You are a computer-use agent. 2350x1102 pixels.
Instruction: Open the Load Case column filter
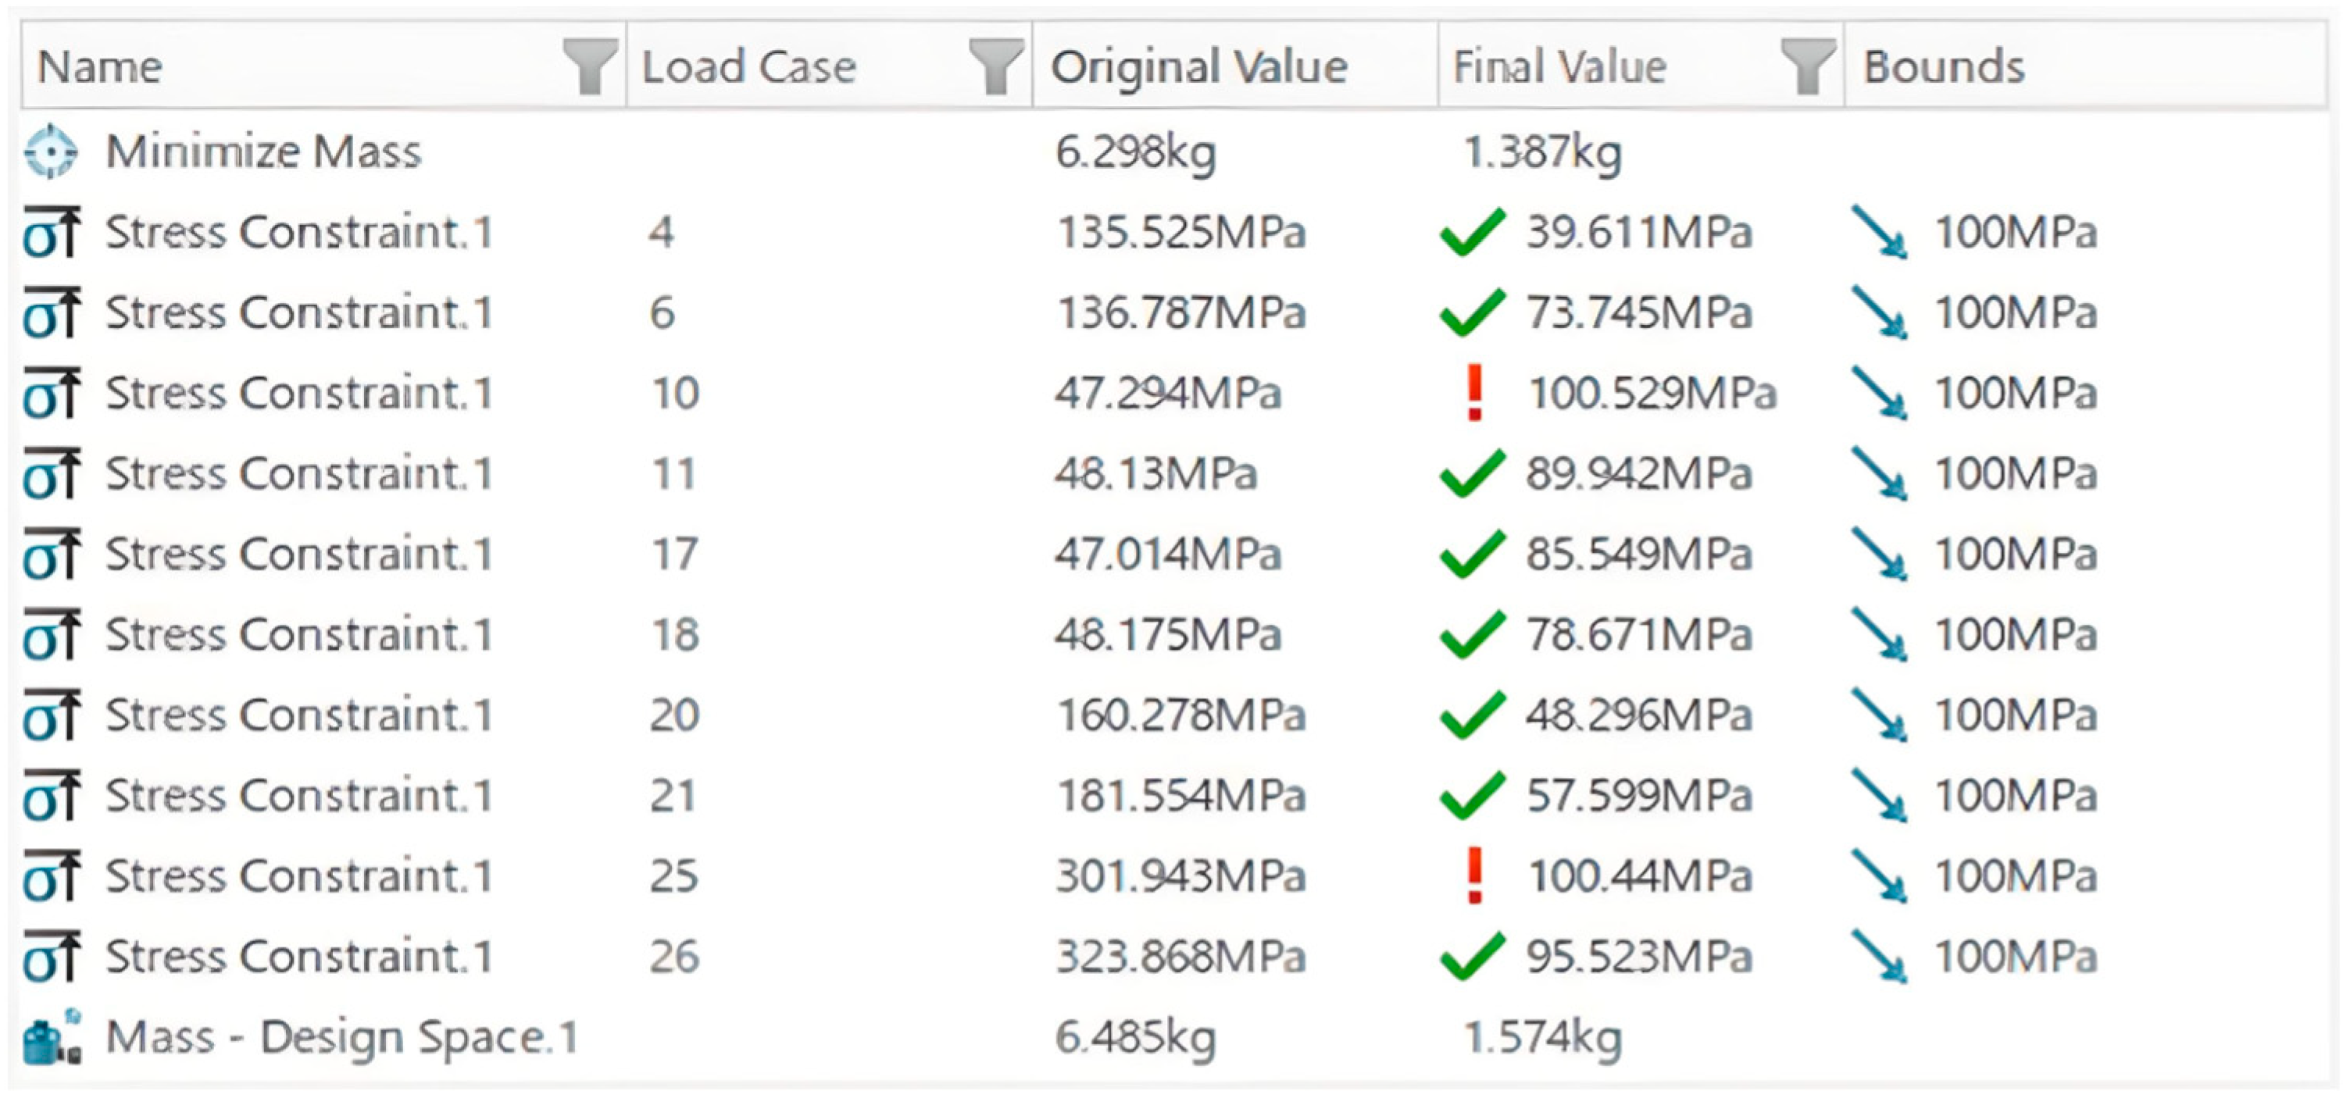pyautogui.click(x=995, y=66)
